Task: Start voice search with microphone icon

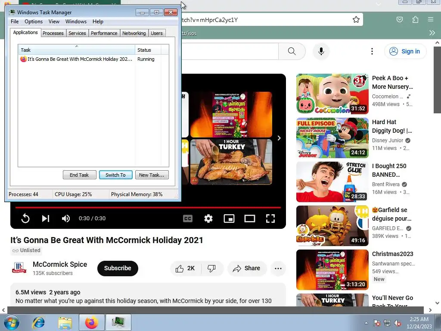Action: pos(321,51)
